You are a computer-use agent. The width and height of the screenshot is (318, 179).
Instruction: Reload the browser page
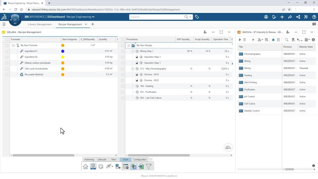tap(16, 10)
